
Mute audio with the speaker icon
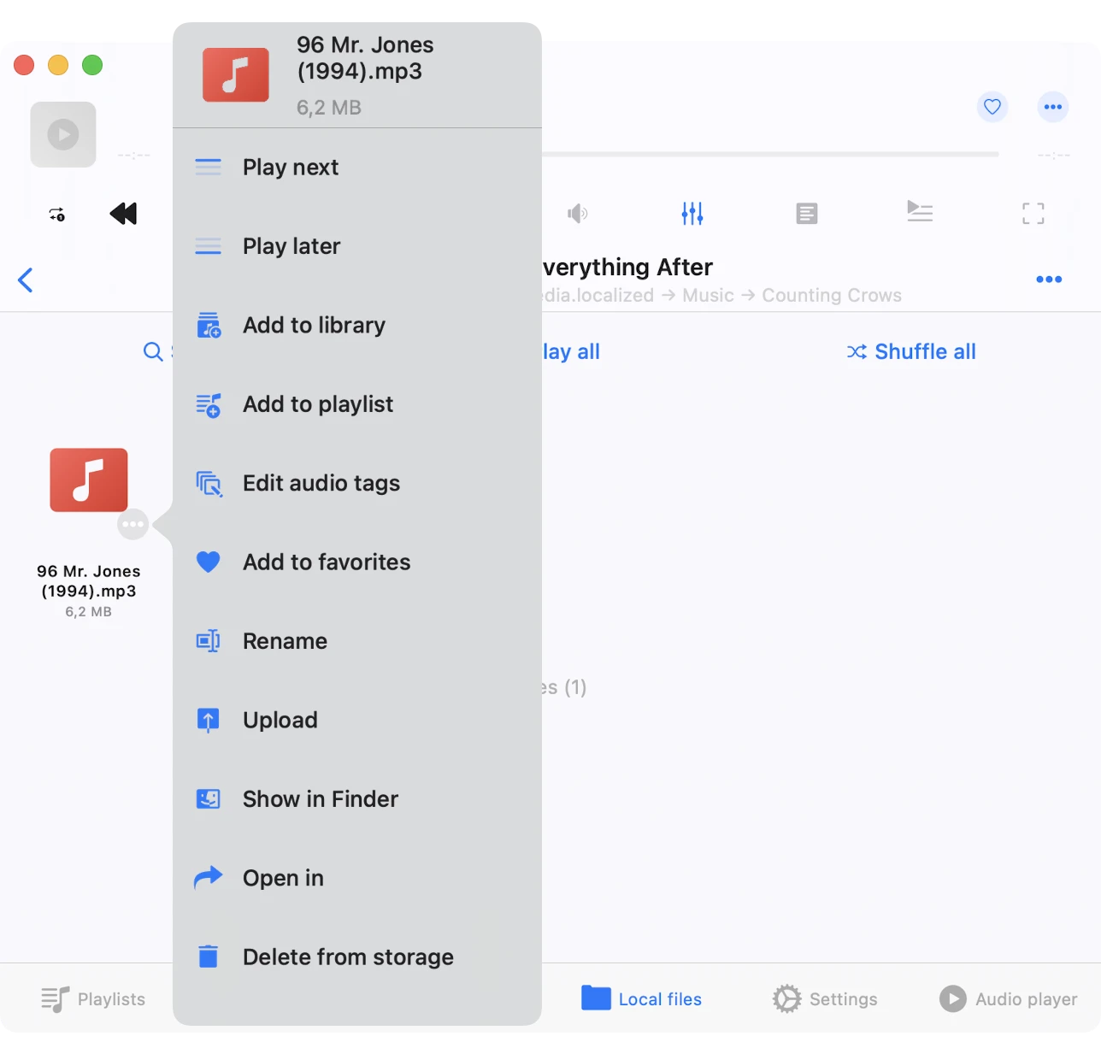click(578, 213)
